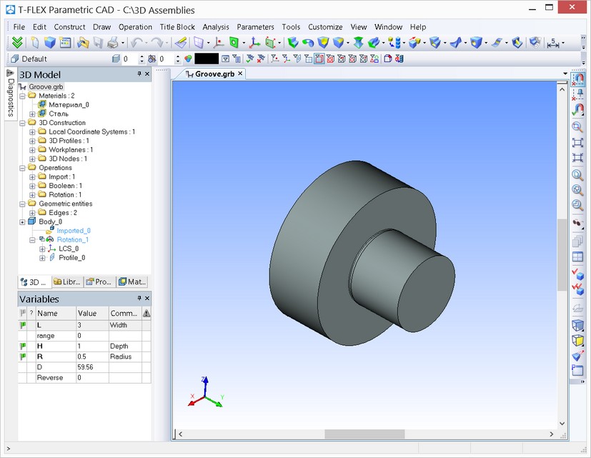Click the zoom magnifier icon in right toolbar
The width and height of the screenshot is (591, 458).
coord(577,127)
